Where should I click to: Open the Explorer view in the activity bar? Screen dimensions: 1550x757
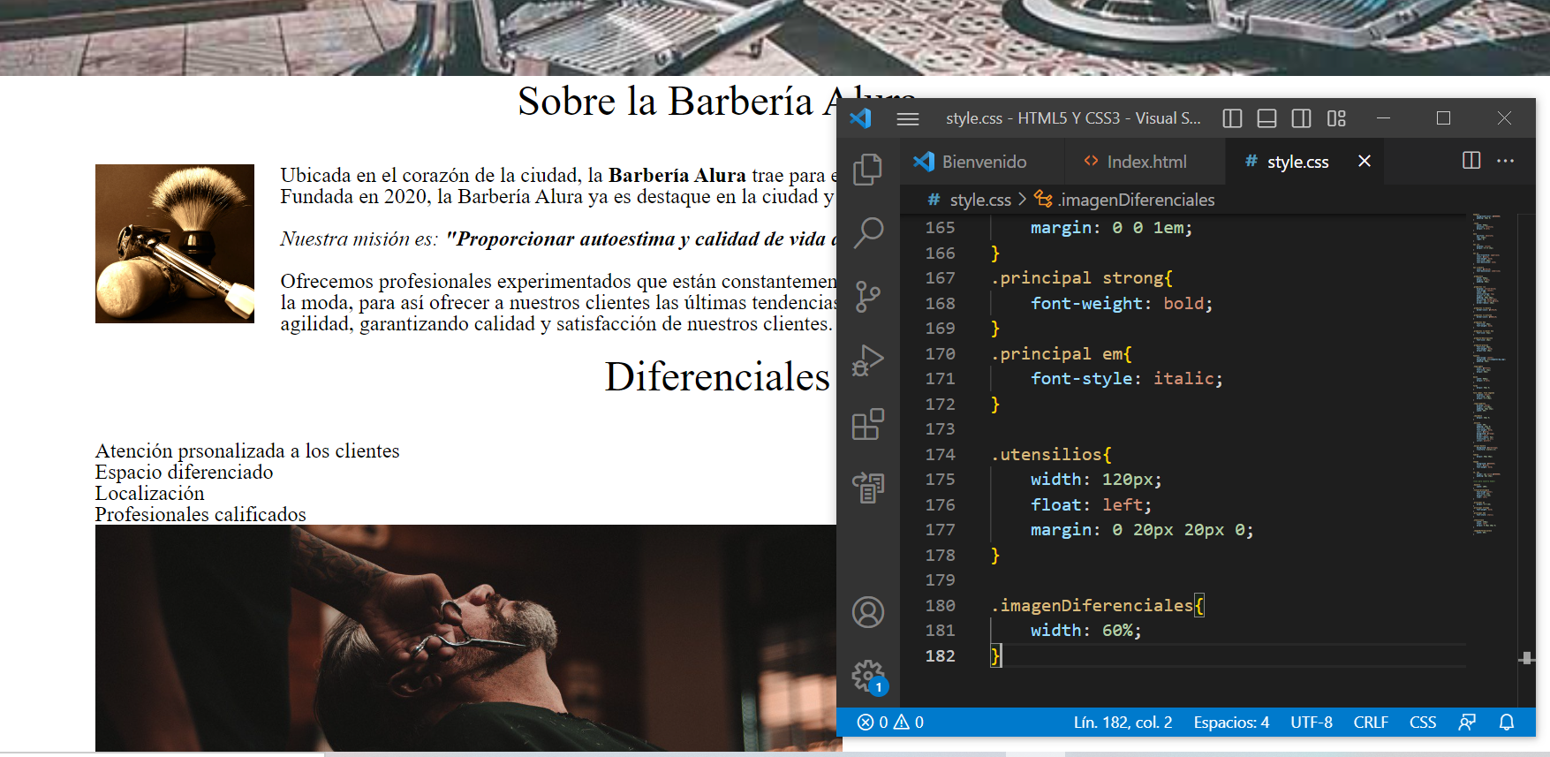tap(867, 169)
